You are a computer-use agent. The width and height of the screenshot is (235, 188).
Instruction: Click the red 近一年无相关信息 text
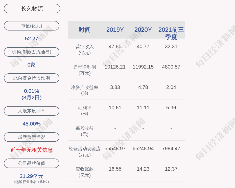pyautogui.click(x=32, y=150)
